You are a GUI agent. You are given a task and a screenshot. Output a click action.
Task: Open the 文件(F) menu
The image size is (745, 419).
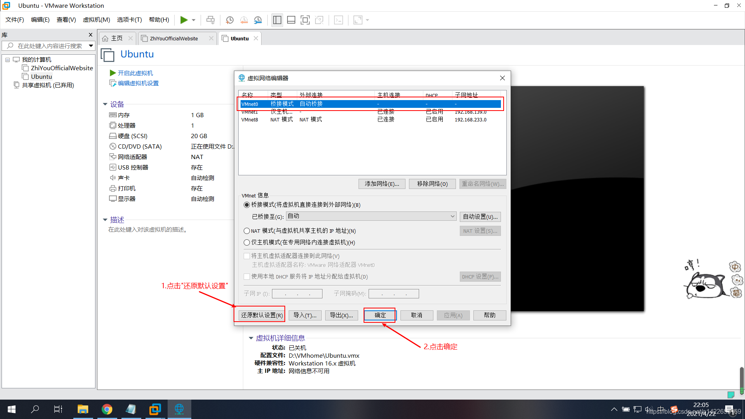pyautogui.click(x=15, y=20)
